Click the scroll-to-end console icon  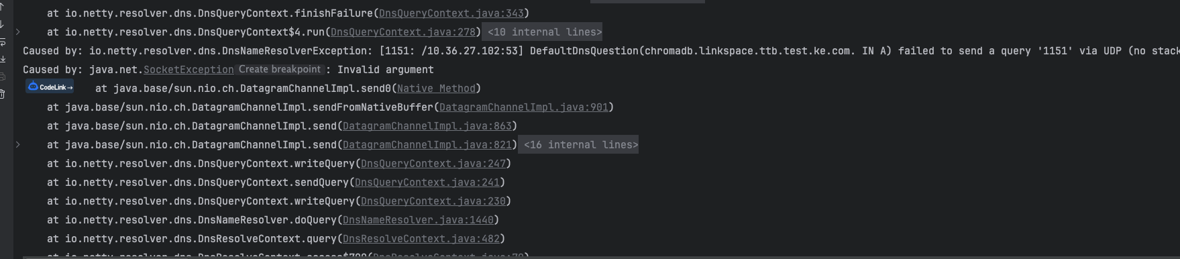2,59
